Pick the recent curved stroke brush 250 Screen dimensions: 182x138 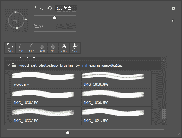21,48
